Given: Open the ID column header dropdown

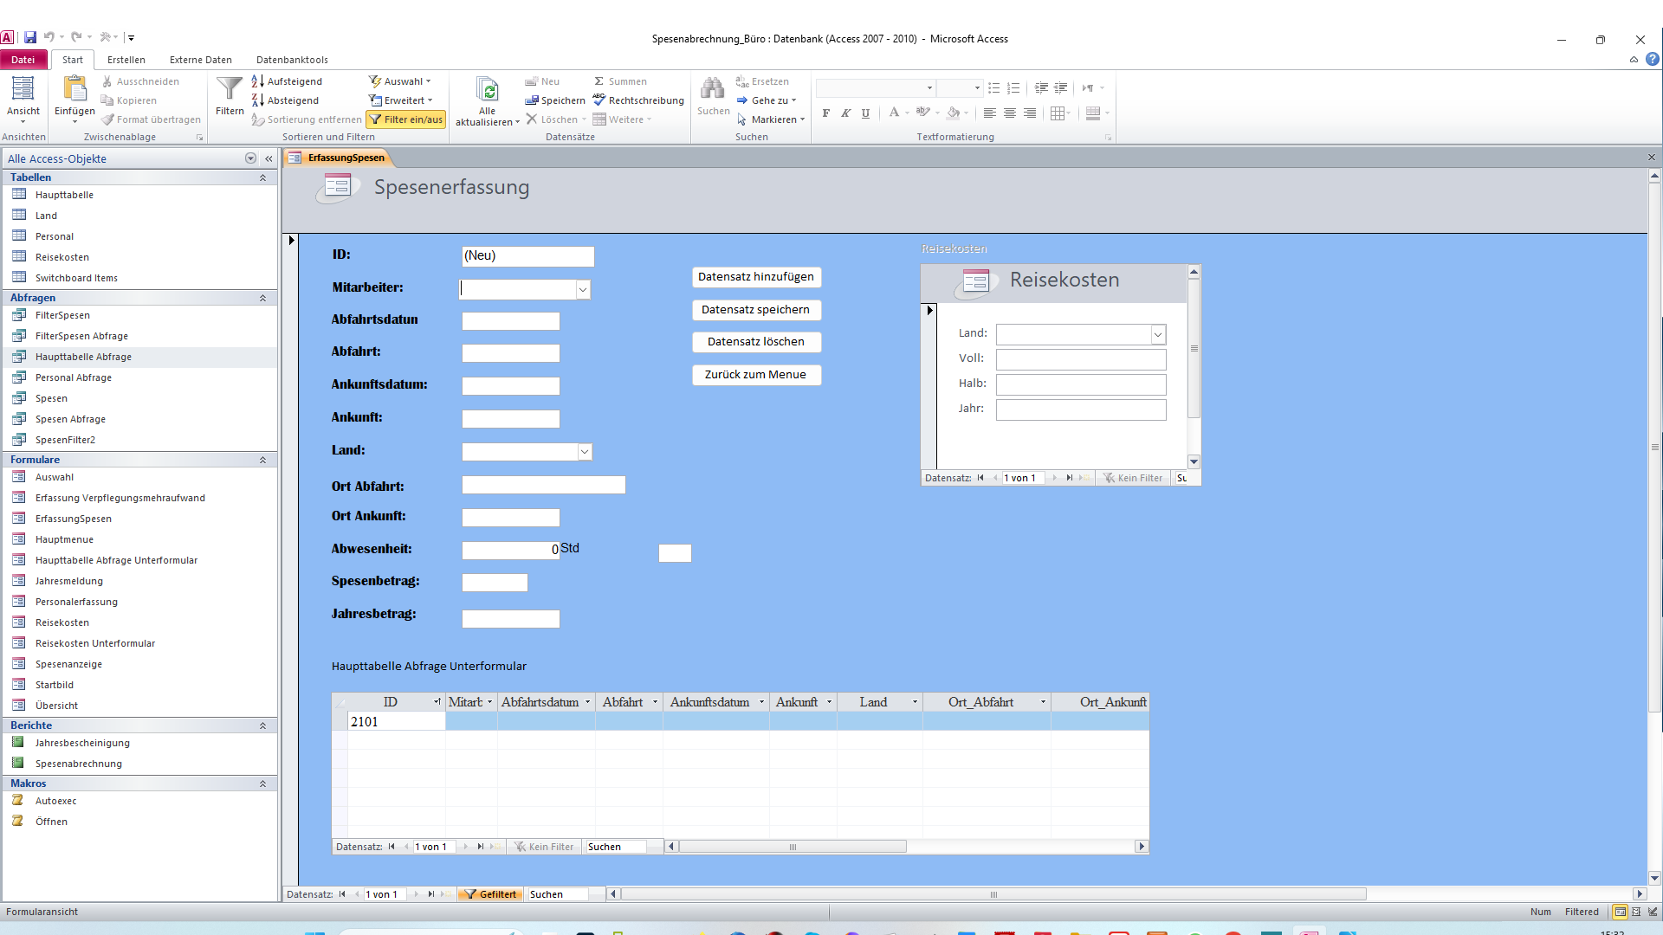Looking at the screenshot, I should (437, 702).
